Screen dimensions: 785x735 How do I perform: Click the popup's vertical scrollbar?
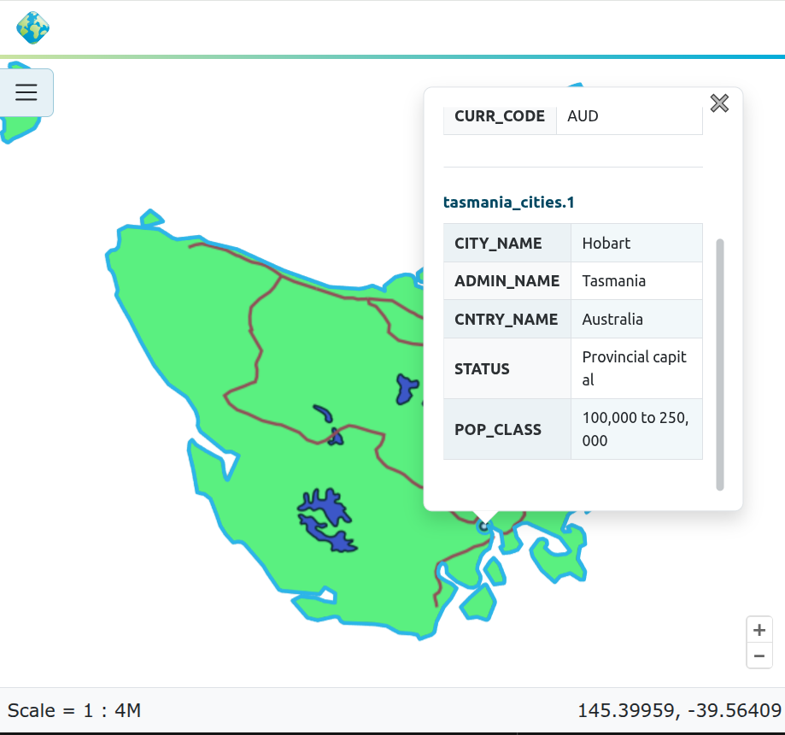[x=720, y=365]
